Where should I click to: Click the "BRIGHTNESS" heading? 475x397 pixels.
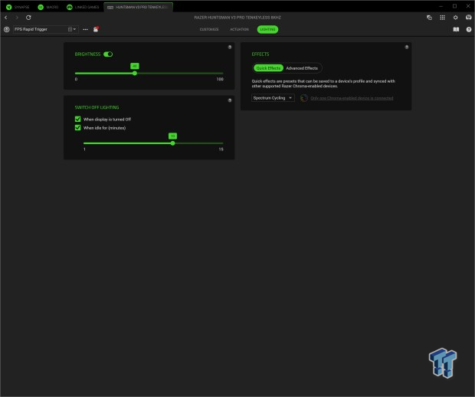pos(87,54)
